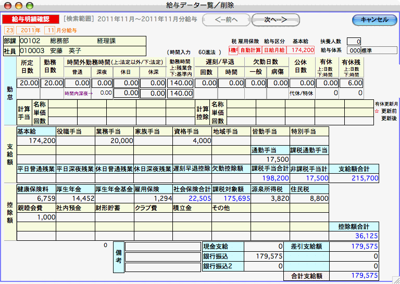This screenshot has height=284, width=400.
Task: Select the 日給月給 salary type field
Action: [x=274, y=50]
